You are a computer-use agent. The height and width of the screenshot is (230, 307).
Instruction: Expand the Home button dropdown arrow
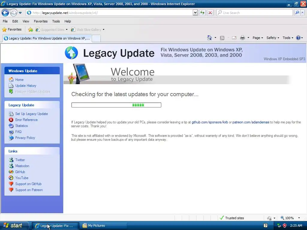(x=215, y=38)
